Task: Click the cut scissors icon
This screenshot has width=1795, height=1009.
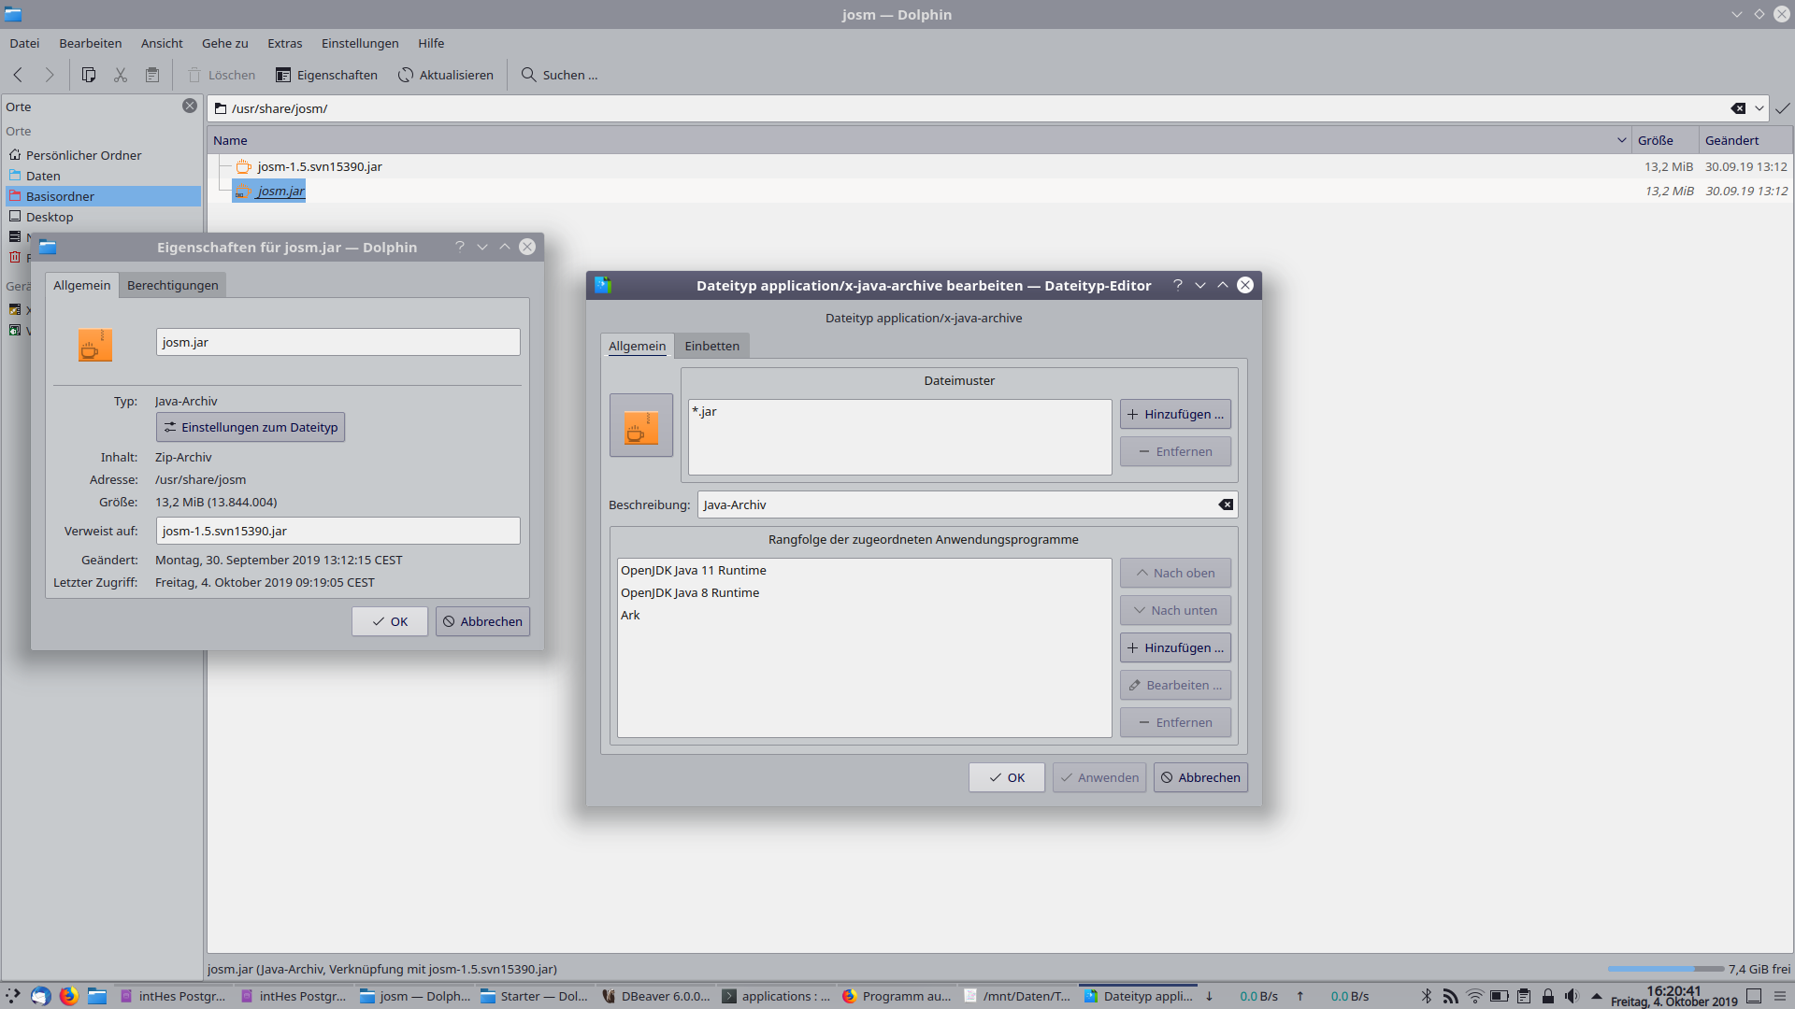Action: tap(121, 75)
